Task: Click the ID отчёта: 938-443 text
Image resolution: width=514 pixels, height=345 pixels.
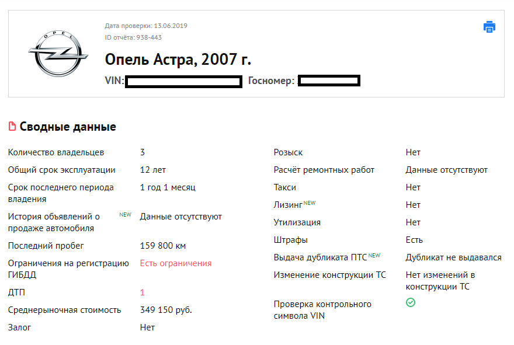Action: click(133, 37)
